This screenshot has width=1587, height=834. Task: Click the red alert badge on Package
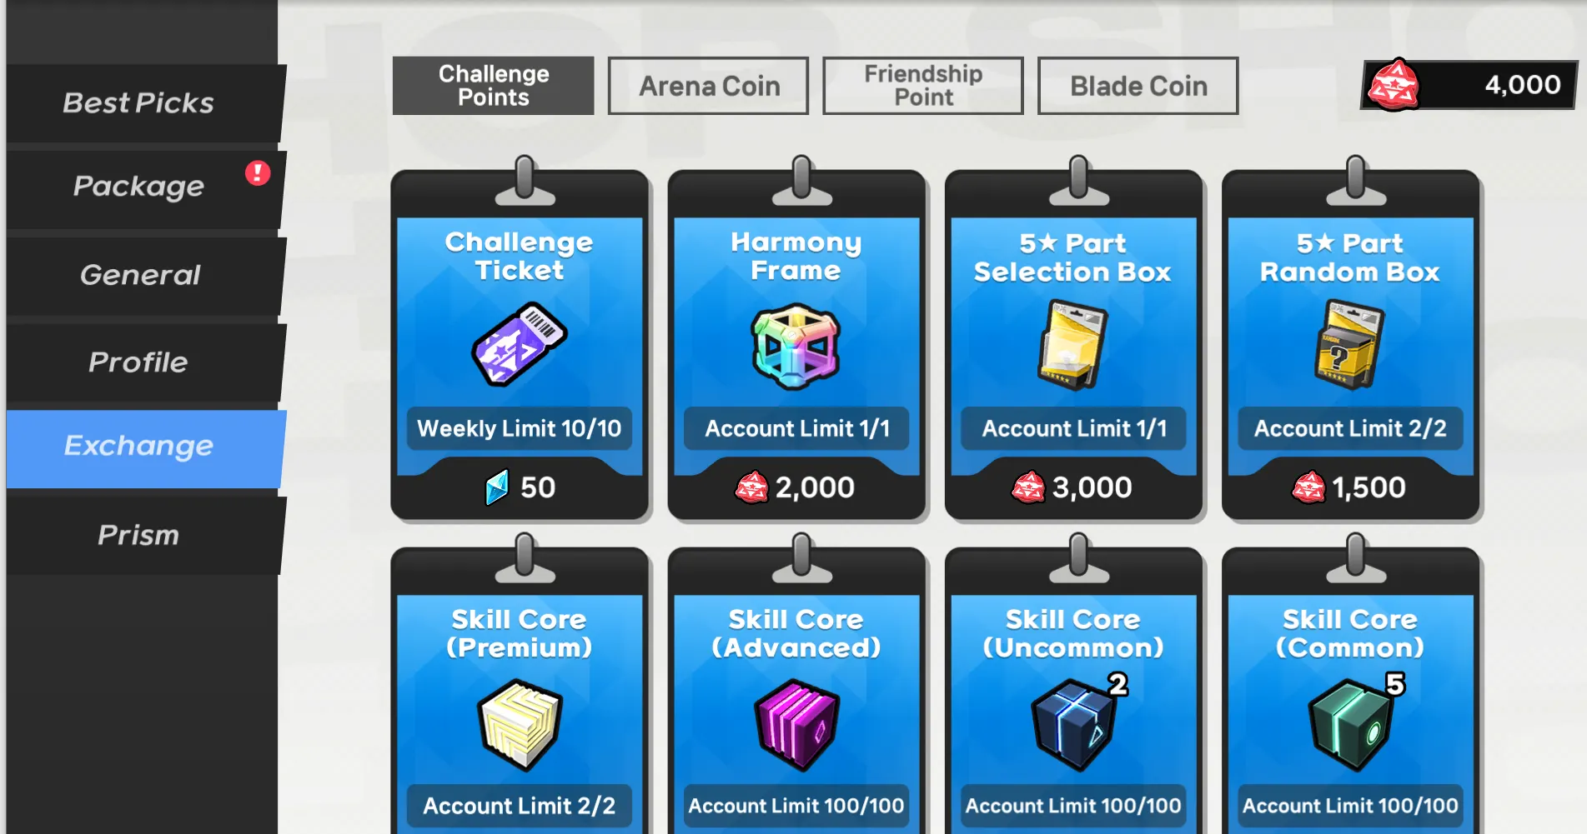pos(258,172)
